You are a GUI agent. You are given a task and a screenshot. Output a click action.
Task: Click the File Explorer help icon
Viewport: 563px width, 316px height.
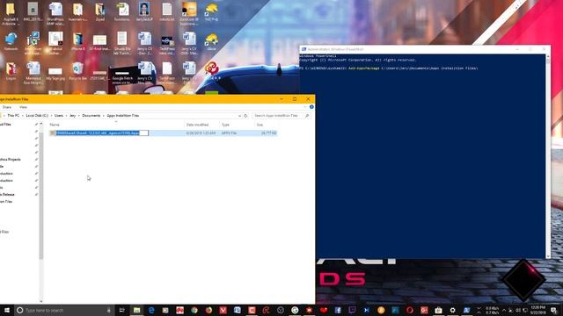pos(311,107)
